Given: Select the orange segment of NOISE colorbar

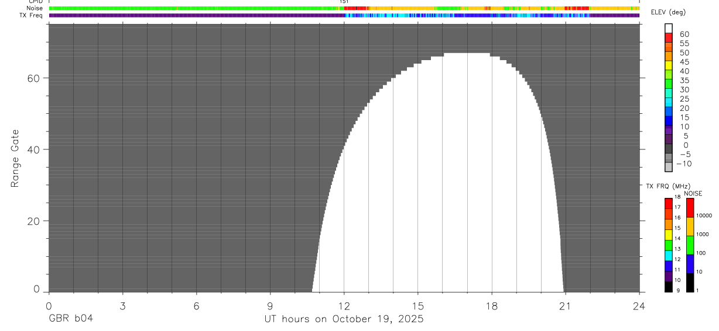Looking at the screenshot, I should tap(690, 227).
